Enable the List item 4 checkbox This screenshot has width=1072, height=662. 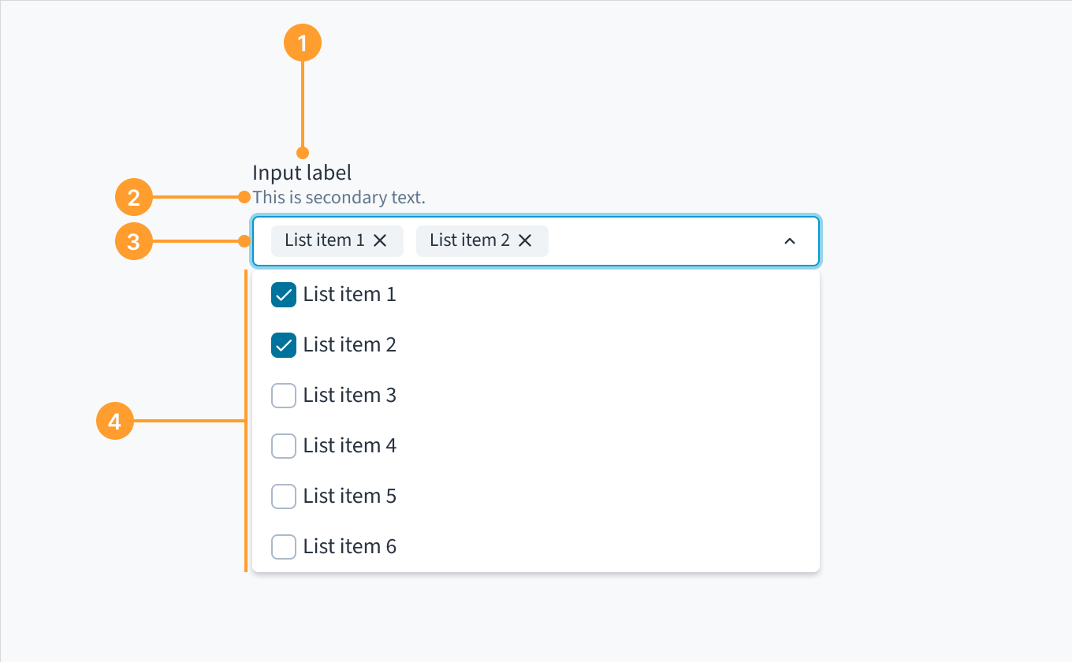click(283, 445)
